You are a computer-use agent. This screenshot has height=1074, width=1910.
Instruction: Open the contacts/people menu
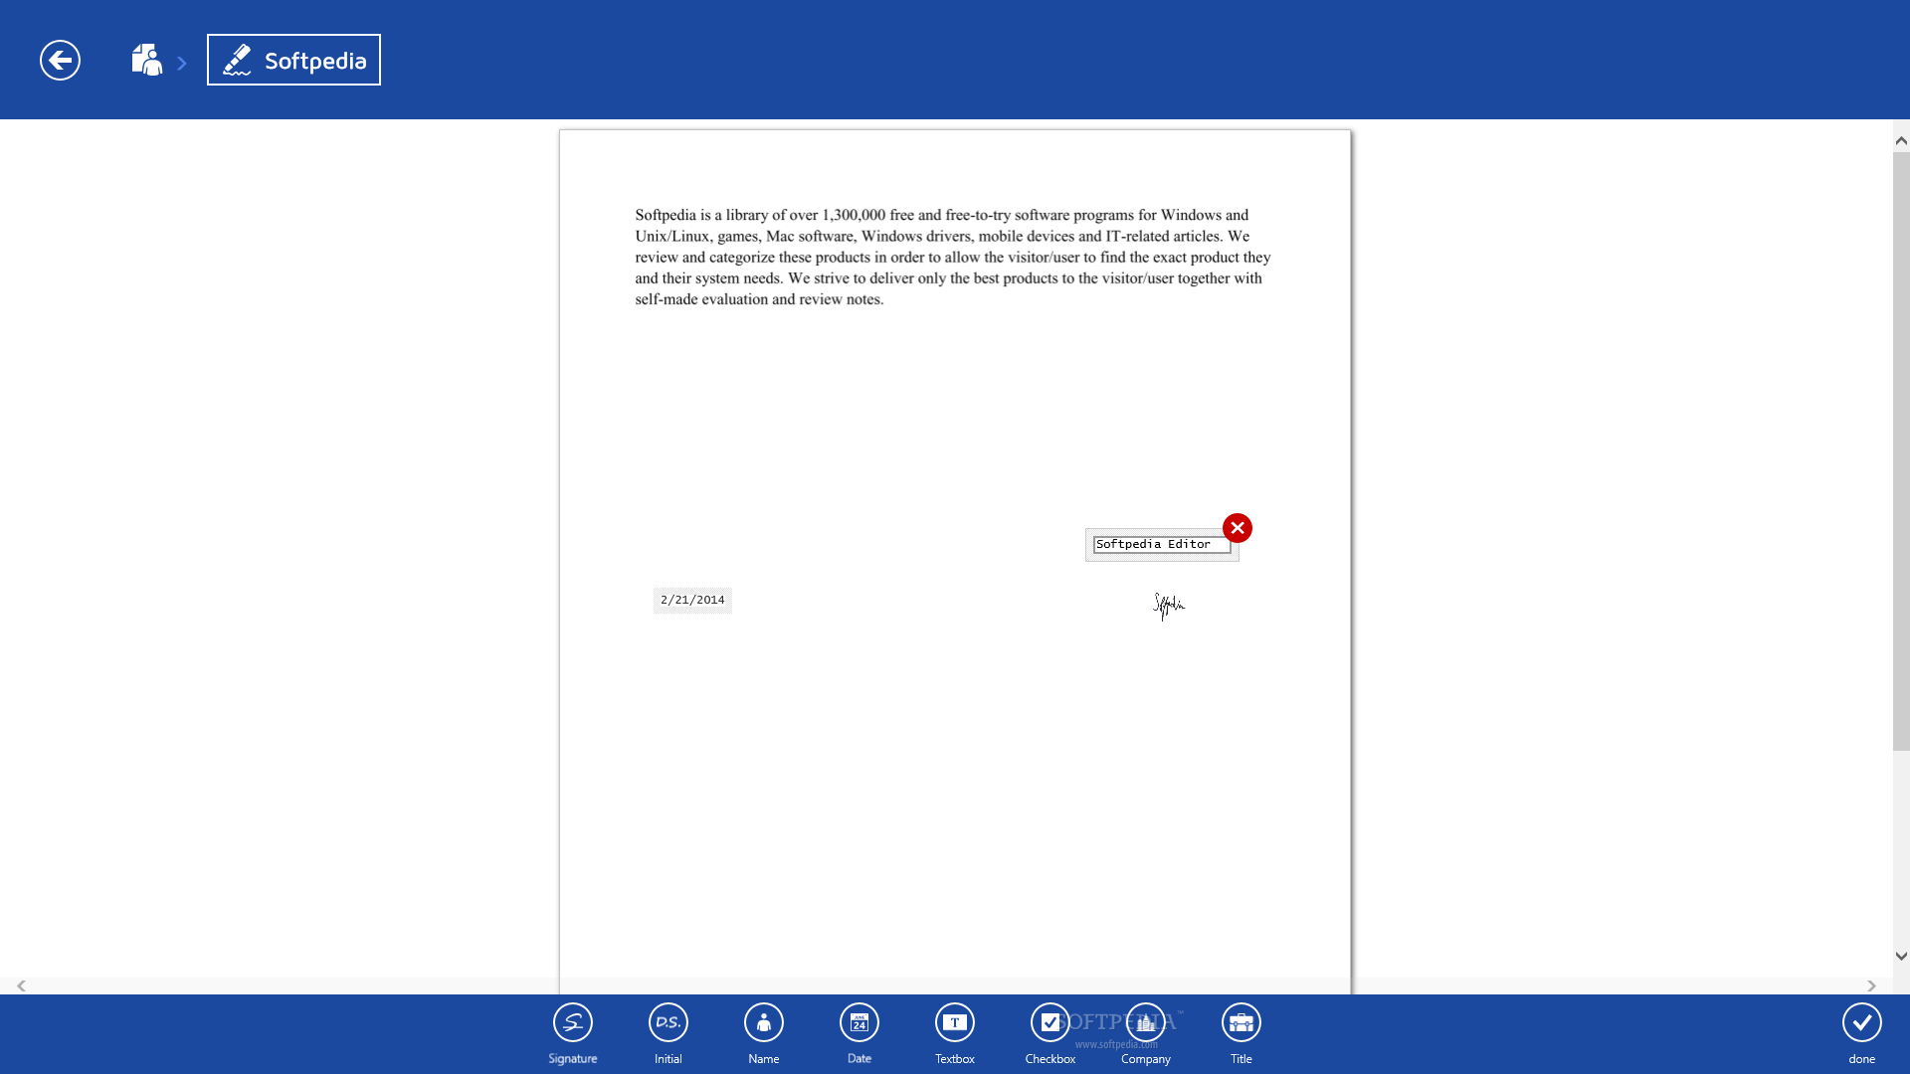pyautogui.click(x=145, y=59)
